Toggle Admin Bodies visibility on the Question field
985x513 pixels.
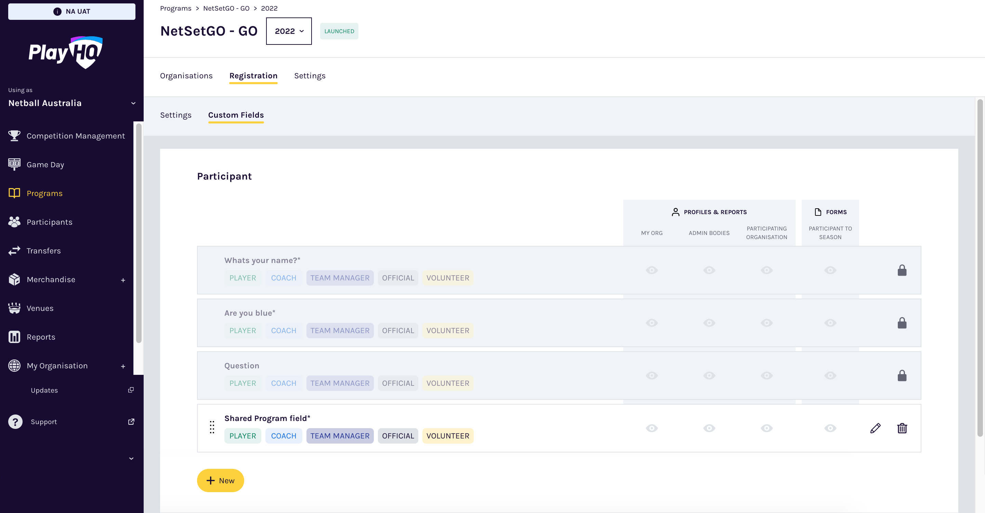point(709,376)
